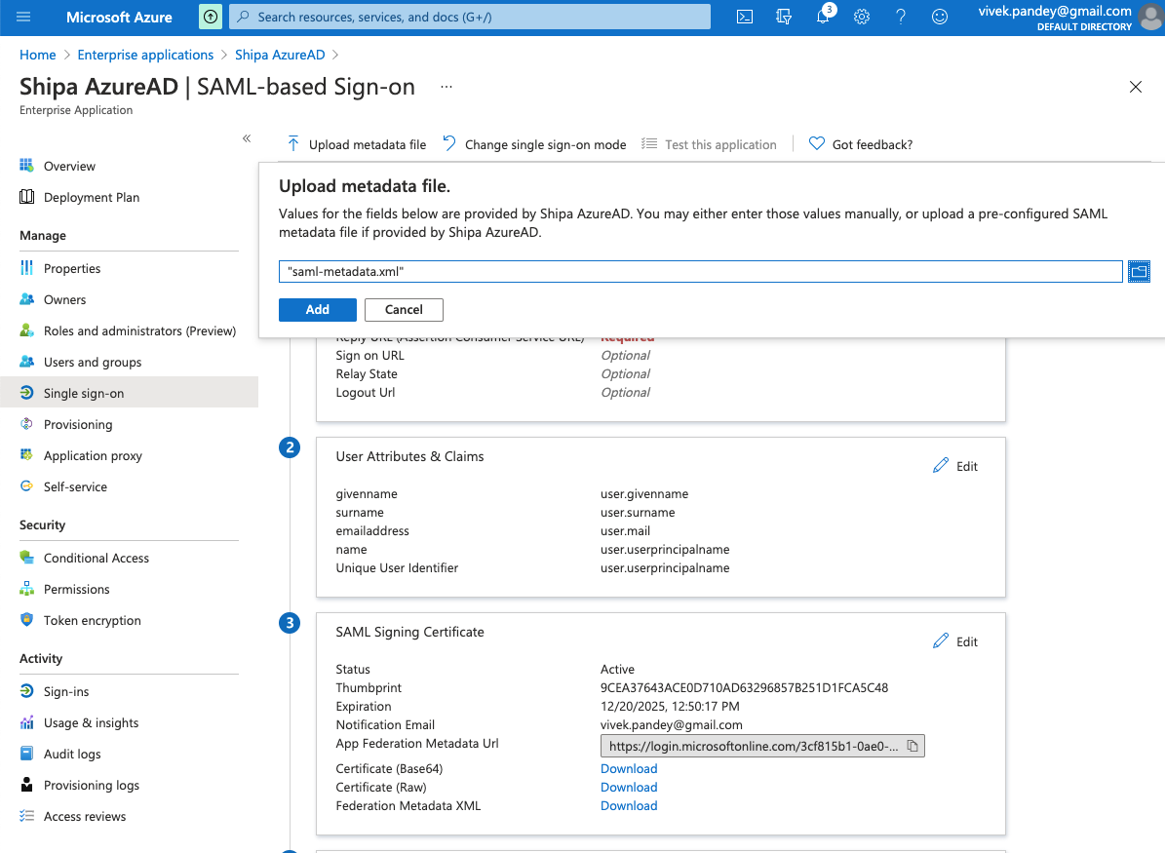Copy the App Federation Metadata Url
The height and width of the screenshot is (853, 1165).
pos(913,746)
